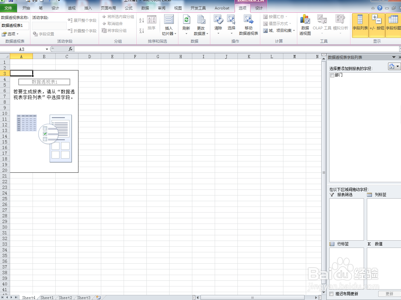Image resolution: width=401 pixels, height=300 pixels.
Task: Click the Insert Slicer (插入切片器) icon
Action: pos(169,20)
